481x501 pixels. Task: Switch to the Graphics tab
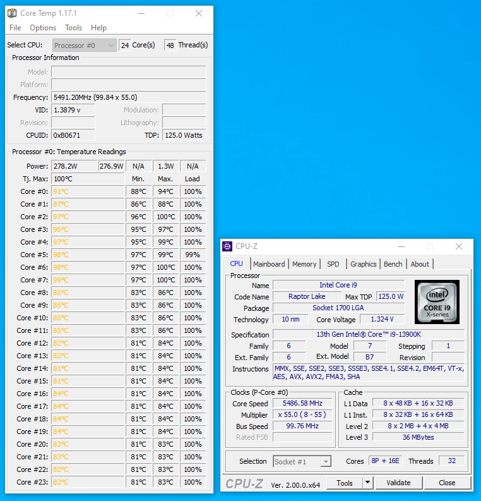tap(363, 264)
